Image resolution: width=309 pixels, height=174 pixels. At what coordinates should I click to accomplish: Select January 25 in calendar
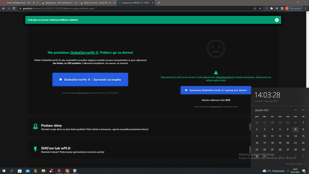click(272, 150)
